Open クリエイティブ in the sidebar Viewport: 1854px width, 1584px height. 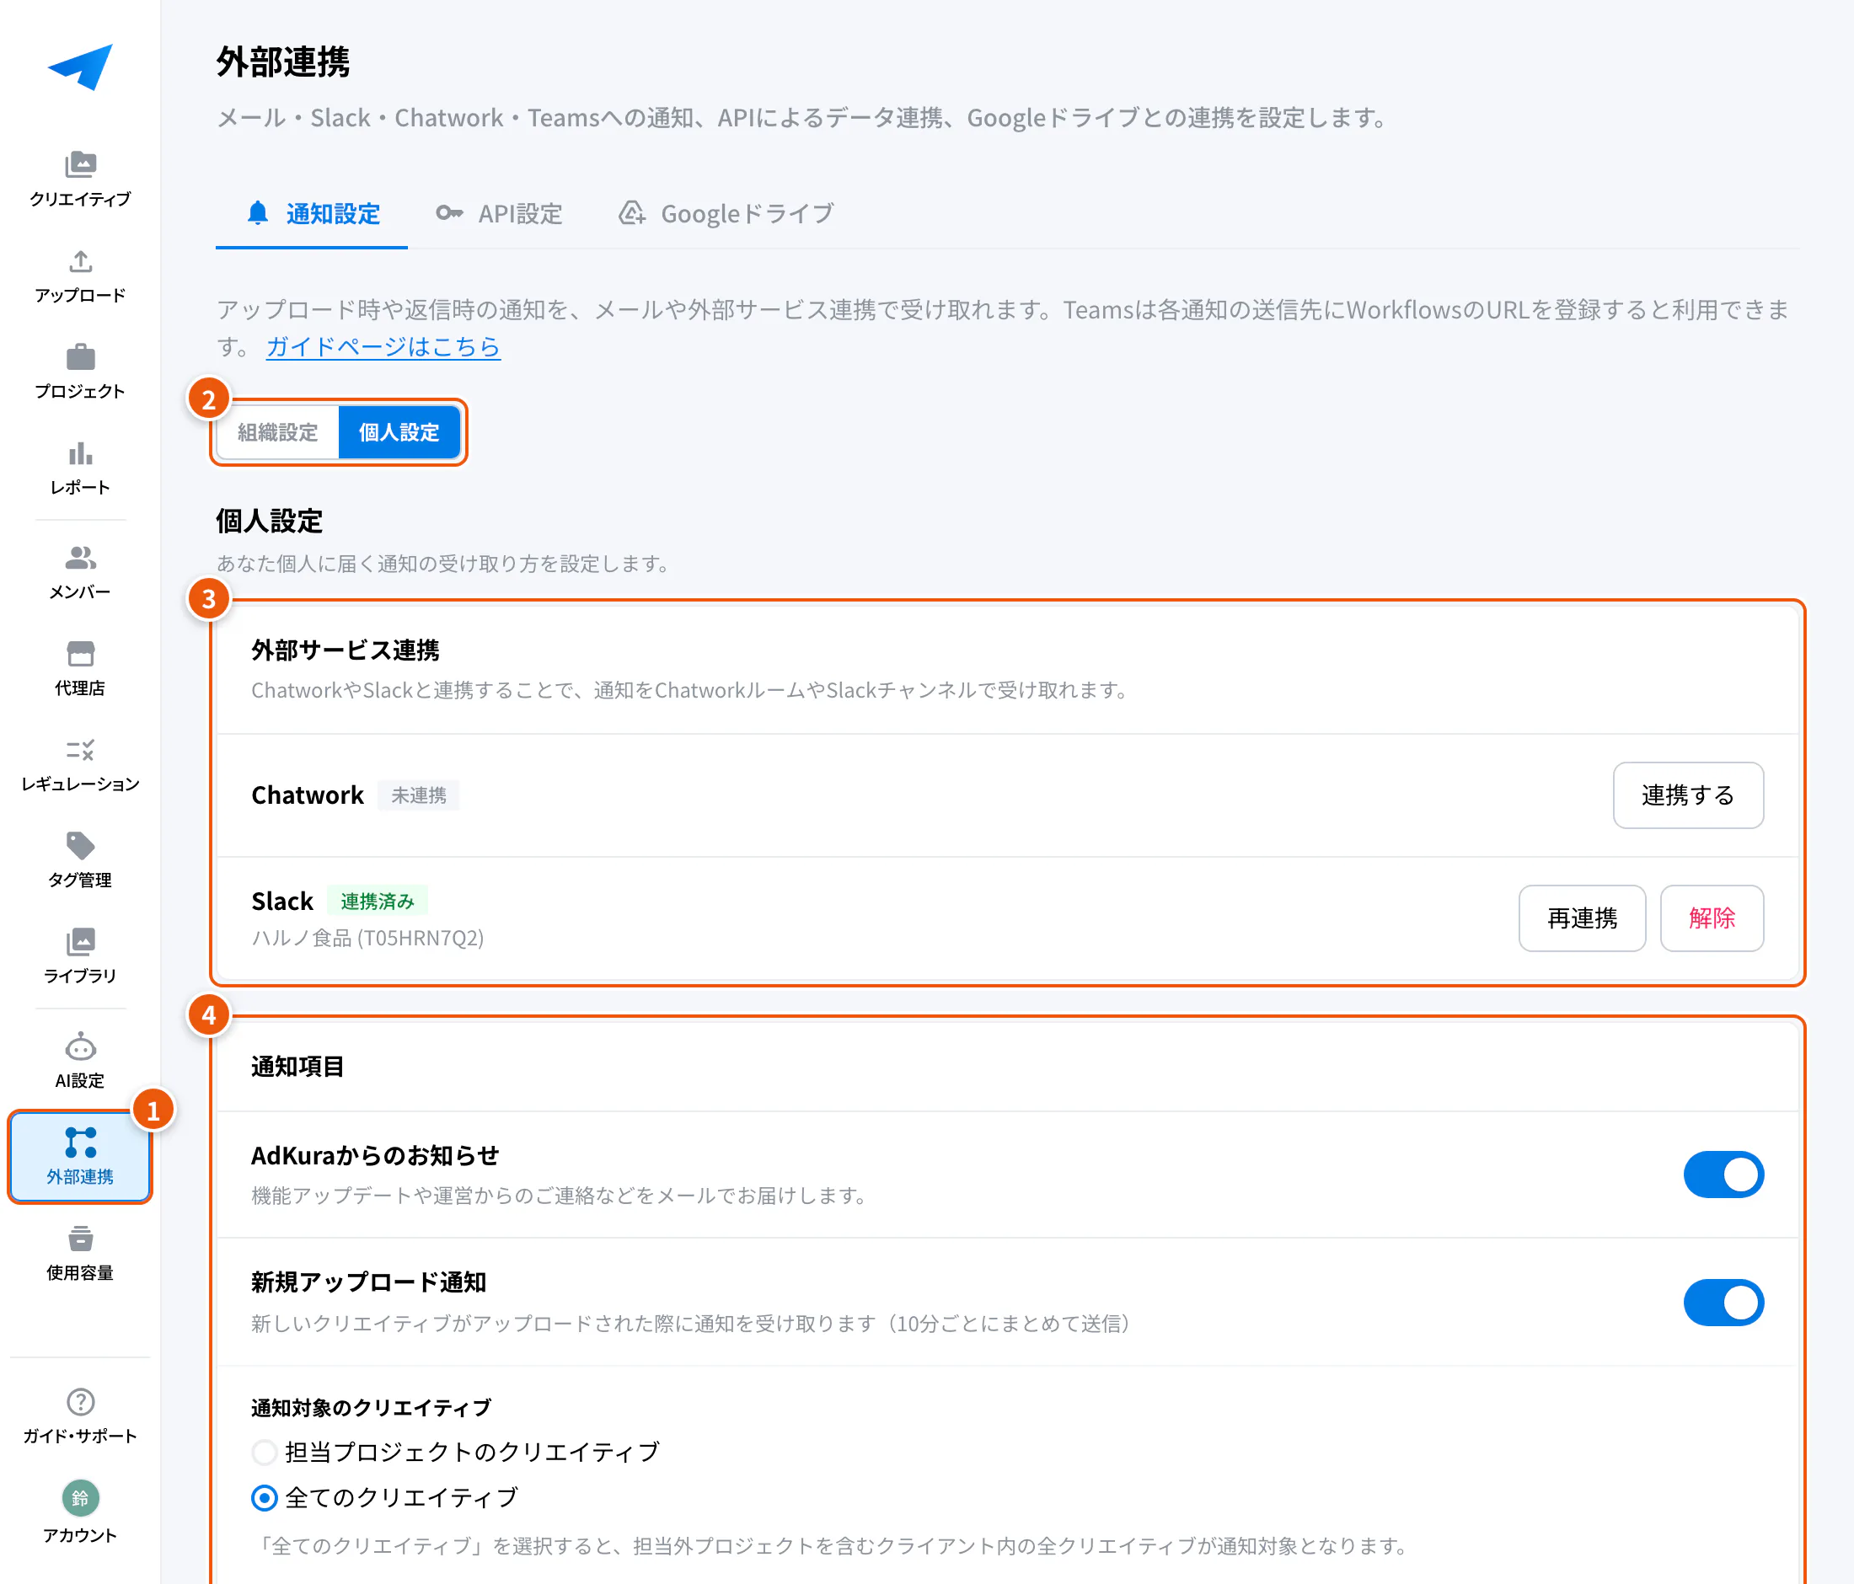coord(81,179)
